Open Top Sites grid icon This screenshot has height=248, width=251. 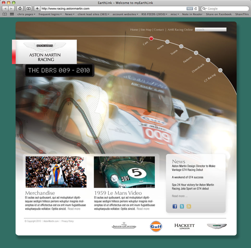(x=12, y=14)
